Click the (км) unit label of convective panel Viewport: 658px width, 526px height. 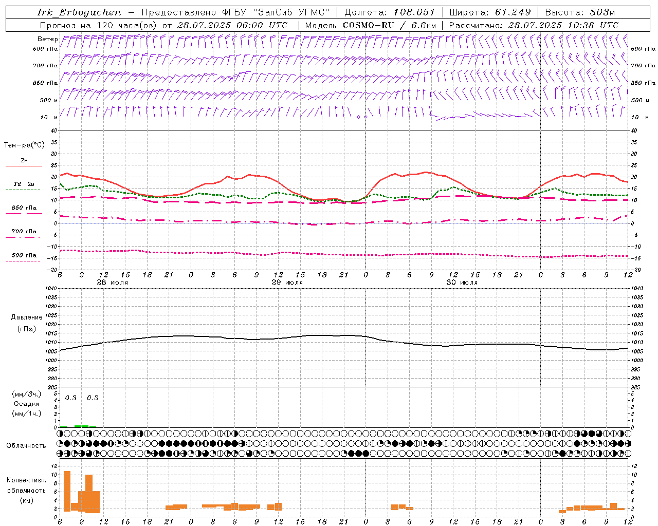(x=27, y=500)
